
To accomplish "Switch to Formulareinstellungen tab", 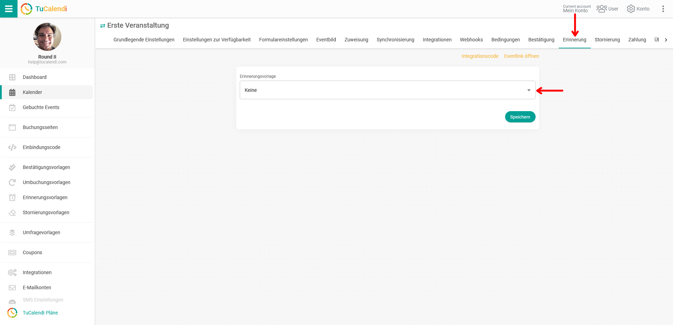I will click(283, 40).
